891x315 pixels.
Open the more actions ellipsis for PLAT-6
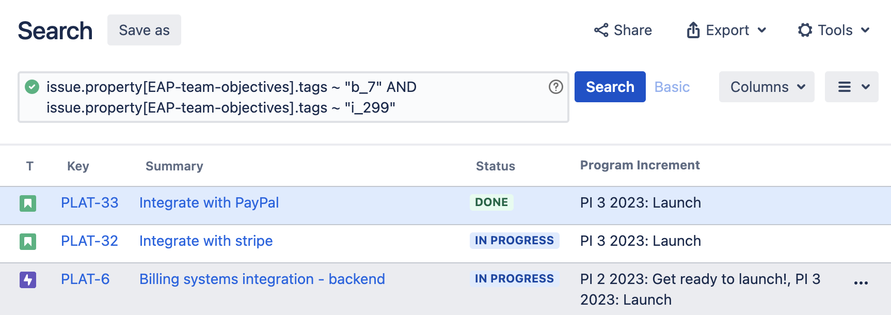(x=861, y=283)
